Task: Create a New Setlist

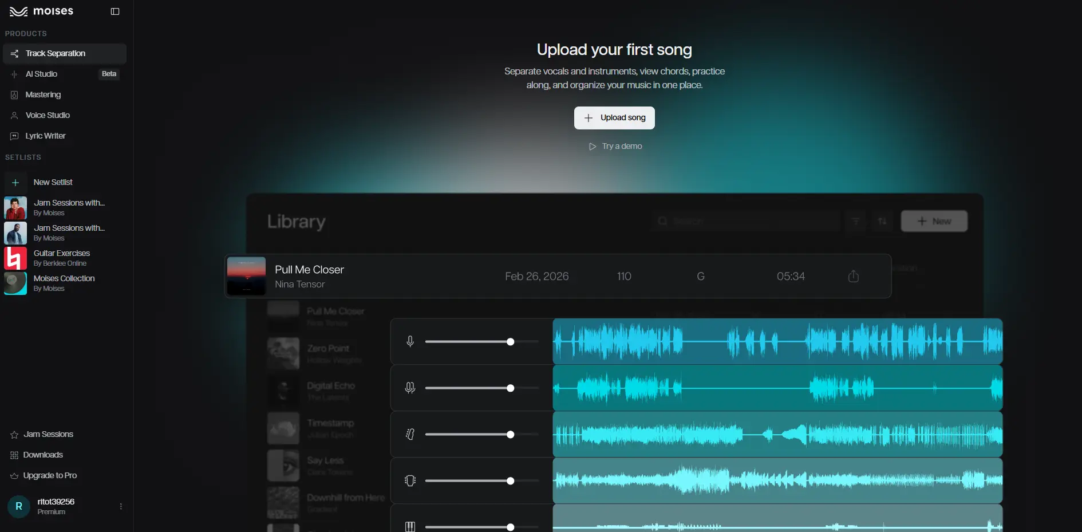Action: 65,182
